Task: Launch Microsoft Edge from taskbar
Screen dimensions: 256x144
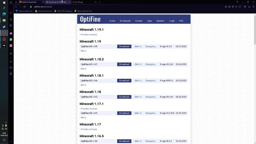Action: point(4,14)
